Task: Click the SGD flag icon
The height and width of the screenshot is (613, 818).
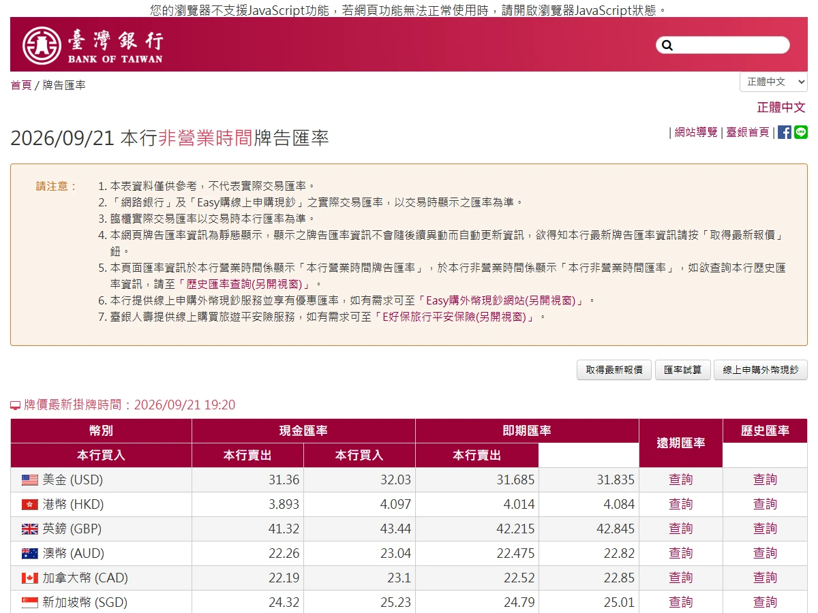Action: point(30,603)
